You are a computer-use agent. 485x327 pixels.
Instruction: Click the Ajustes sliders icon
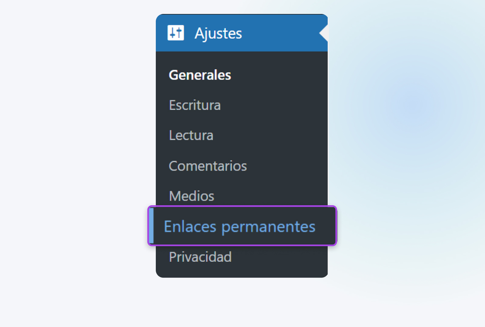click(176, 33)
